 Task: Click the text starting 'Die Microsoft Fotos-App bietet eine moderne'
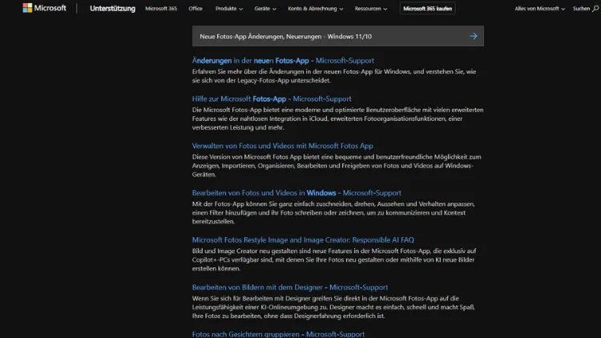coord(337,119)
